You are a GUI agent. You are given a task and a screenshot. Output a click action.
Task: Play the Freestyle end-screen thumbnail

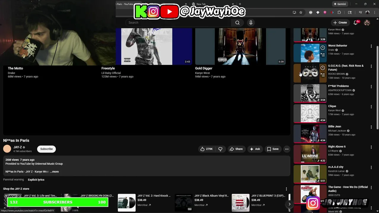pos(147,46)
